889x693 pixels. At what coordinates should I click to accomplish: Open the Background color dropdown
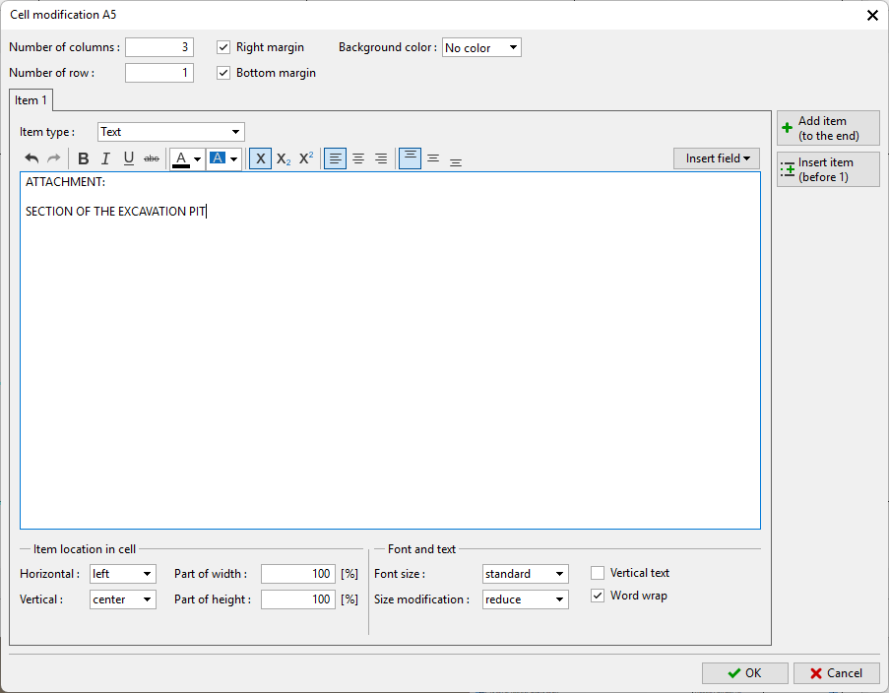tap(481, 47)
